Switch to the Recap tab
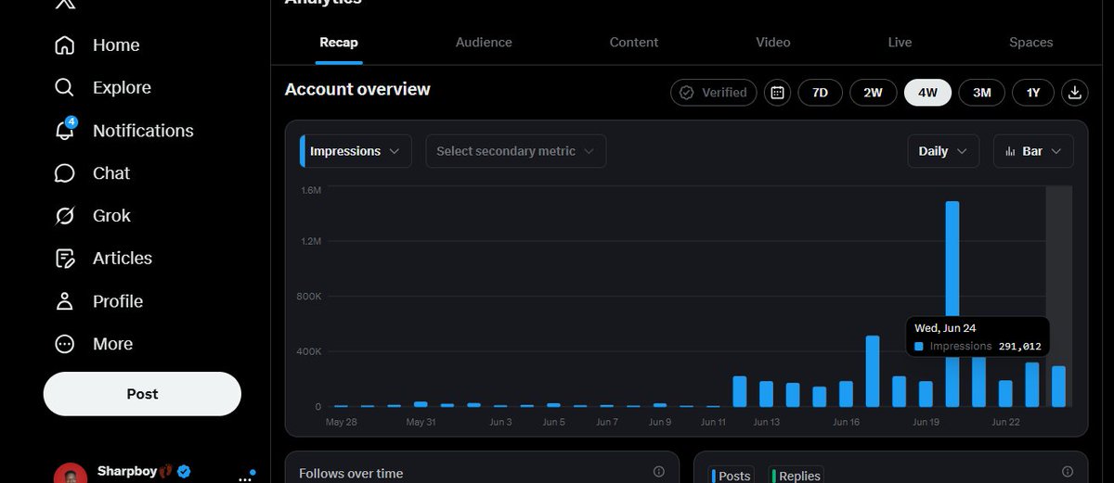The height and width of the screenshot is (483, 1114). 339,43
